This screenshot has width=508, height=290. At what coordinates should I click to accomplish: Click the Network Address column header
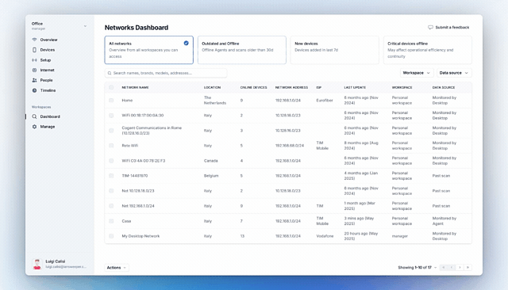point(291,88)
